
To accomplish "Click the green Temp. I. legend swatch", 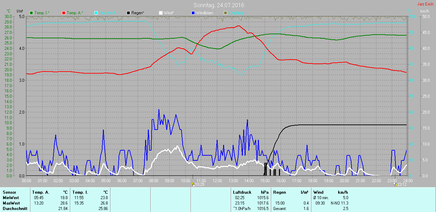I will coord(32,13).
